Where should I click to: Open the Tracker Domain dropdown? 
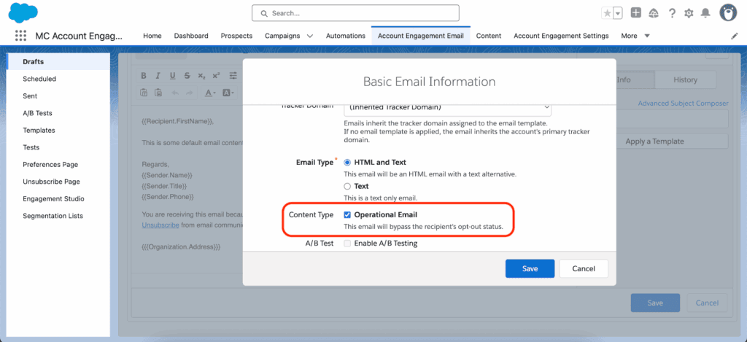pyautogui.click(x=447, y=108)
